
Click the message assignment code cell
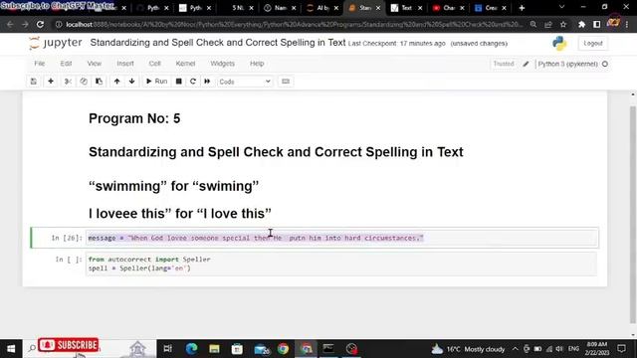coord(341,238)
